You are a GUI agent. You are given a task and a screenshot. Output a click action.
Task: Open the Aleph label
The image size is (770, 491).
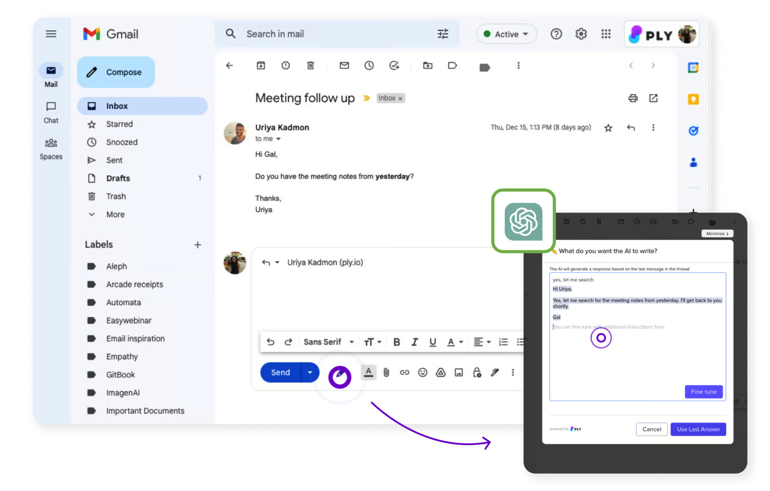[116, 266]
